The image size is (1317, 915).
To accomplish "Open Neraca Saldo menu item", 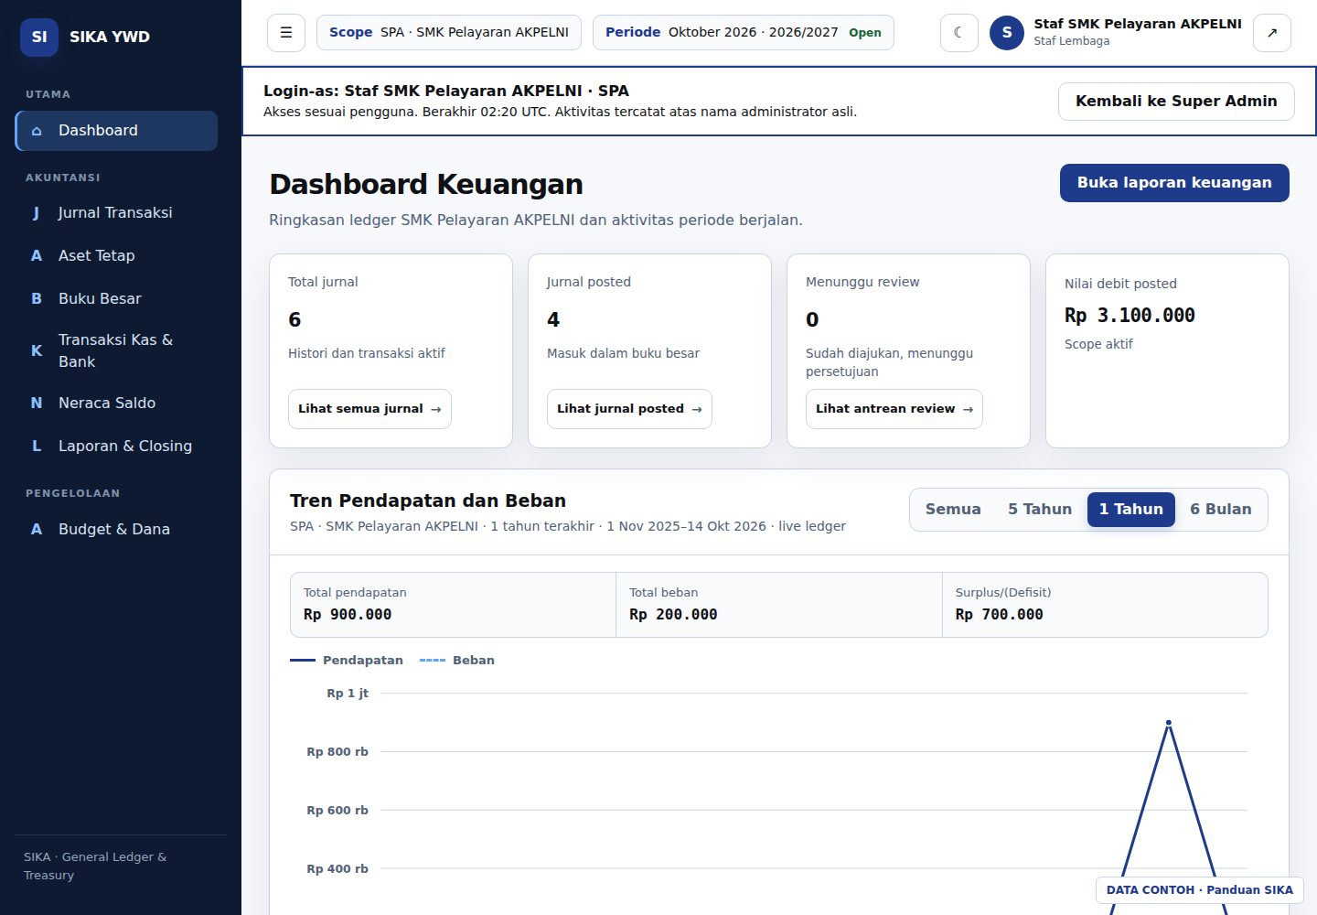I will click(x=116, y=404).
